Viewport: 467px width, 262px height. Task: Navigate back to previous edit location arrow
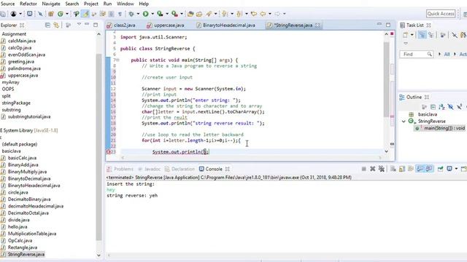point(263,14)
